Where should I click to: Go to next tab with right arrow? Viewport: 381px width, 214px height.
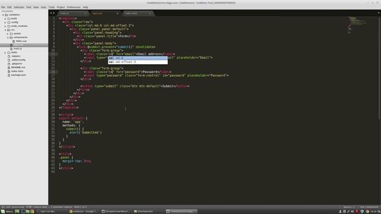pos(54,13)
